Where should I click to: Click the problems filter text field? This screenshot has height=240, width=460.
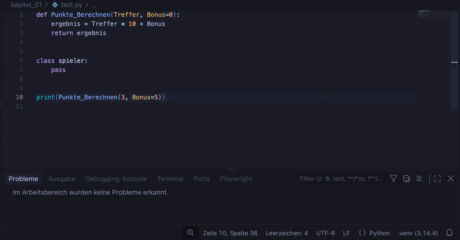(341, 179)
